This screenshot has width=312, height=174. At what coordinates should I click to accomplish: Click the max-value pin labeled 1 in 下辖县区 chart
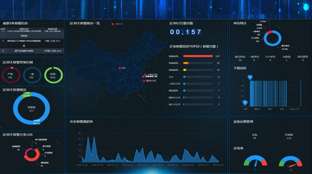[250, 77]
